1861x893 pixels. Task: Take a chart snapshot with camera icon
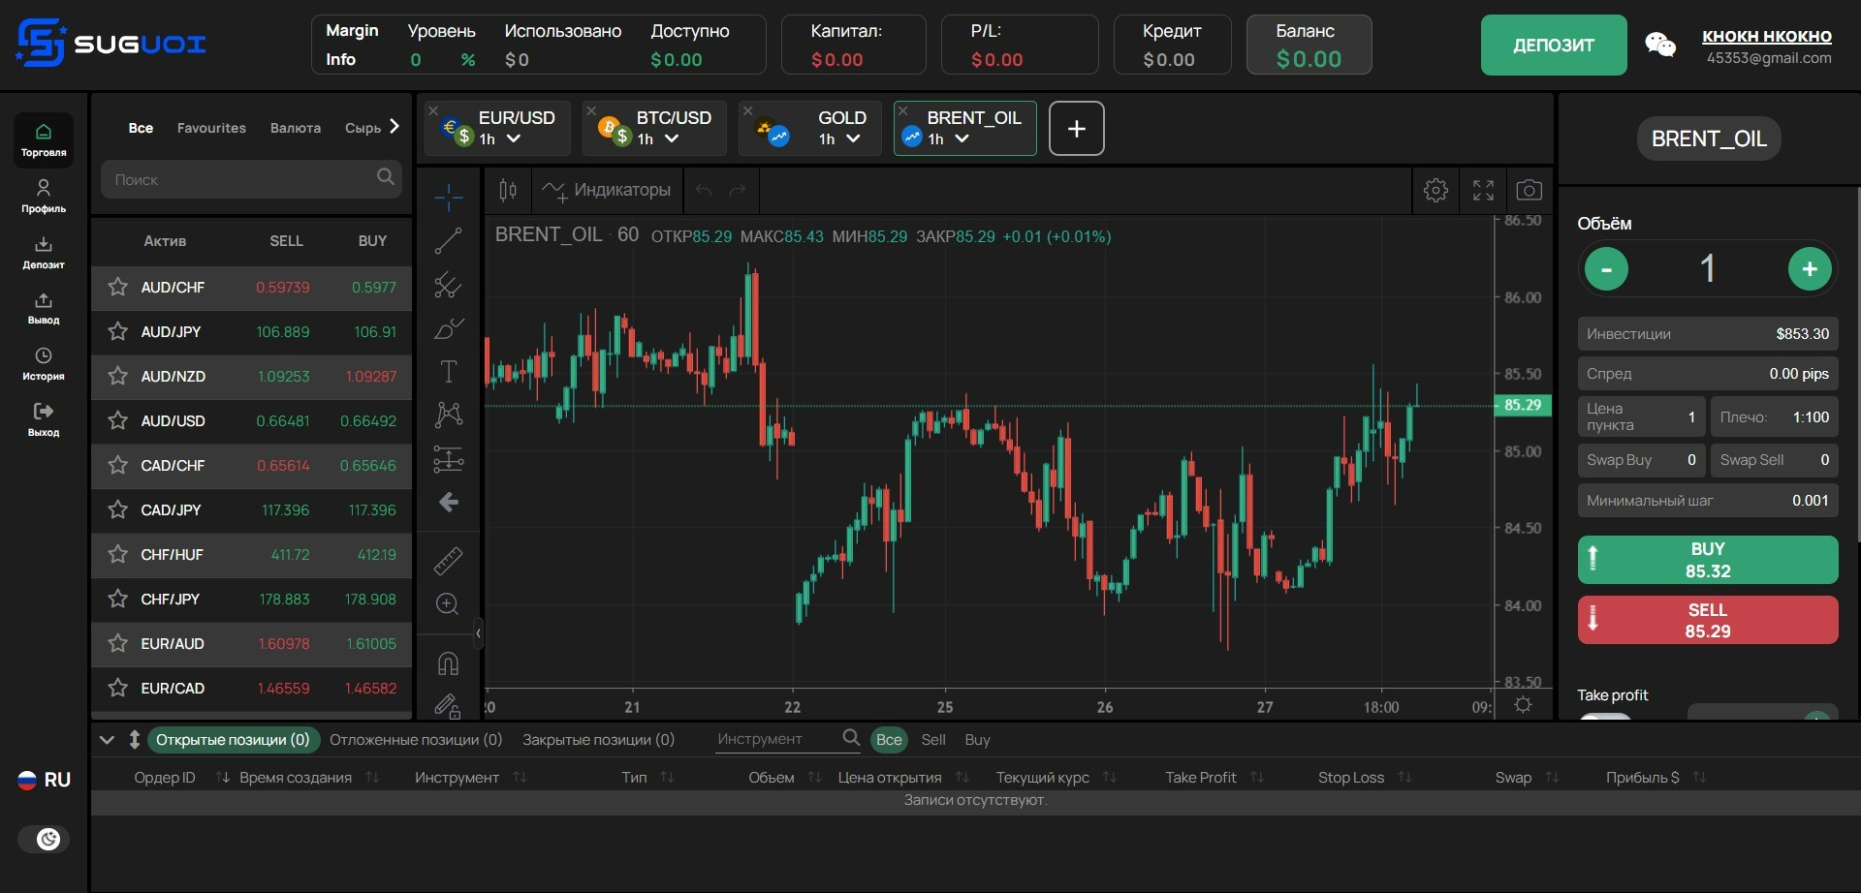[1530, 190]
